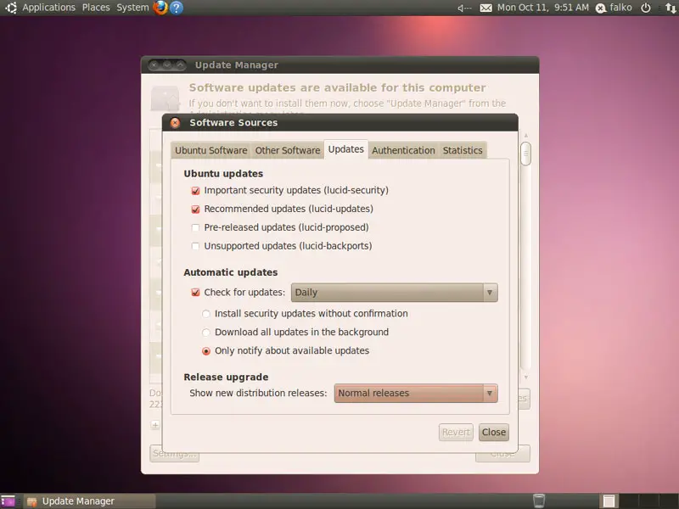679x509 pixels.
Task: Open the Ubuntu logo menu icon
Action: 11,8
